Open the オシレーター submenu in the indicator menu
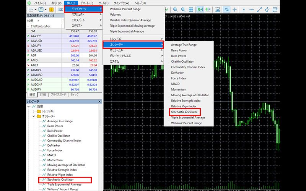 coord(133,45)
